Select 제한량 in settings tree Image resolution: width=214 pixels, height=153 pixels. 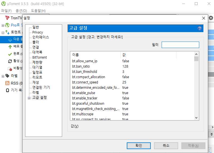point(37,62)
